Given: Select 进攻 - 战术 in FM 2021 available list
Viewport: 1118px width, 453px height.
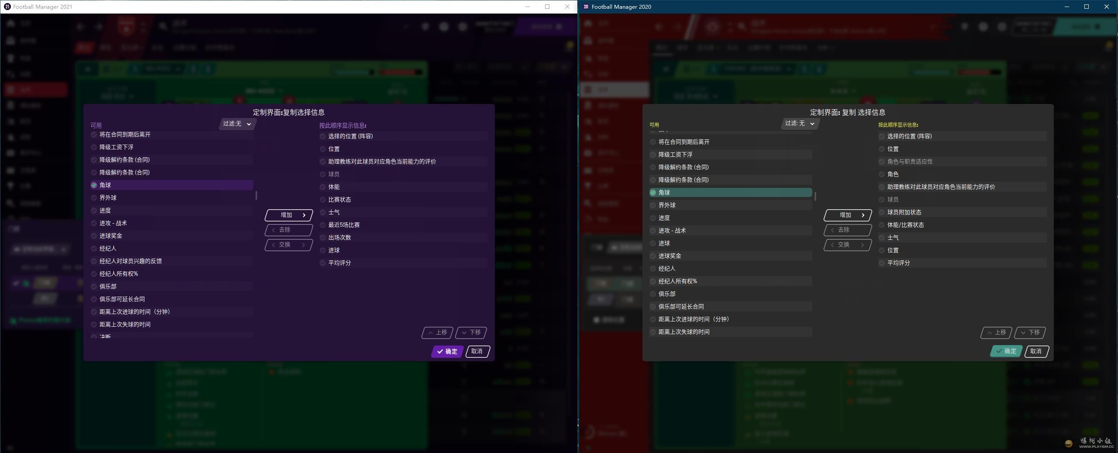Looking at the screenshot, I should [x=172, y=223].
